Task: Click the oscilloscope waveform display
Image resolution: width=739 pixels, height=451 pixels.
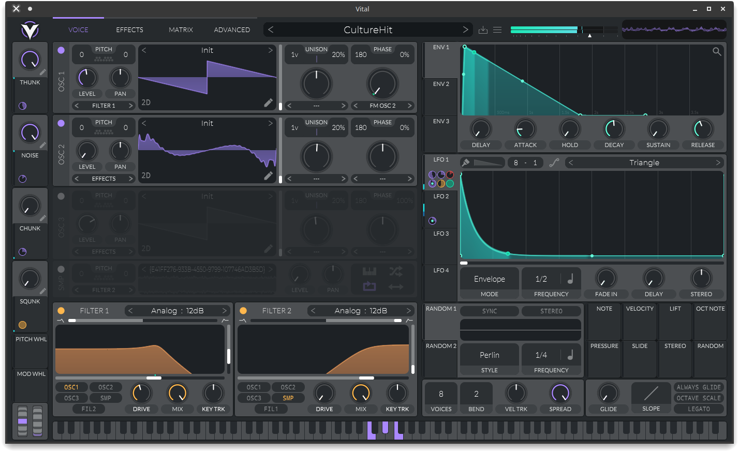Action: coord(674,30)
